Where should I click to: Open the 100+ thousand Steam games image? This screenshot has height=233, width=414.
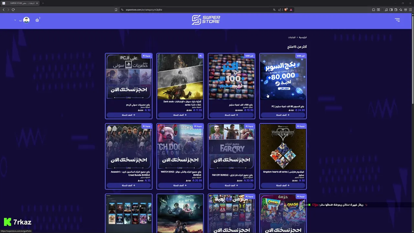(232, 77)
